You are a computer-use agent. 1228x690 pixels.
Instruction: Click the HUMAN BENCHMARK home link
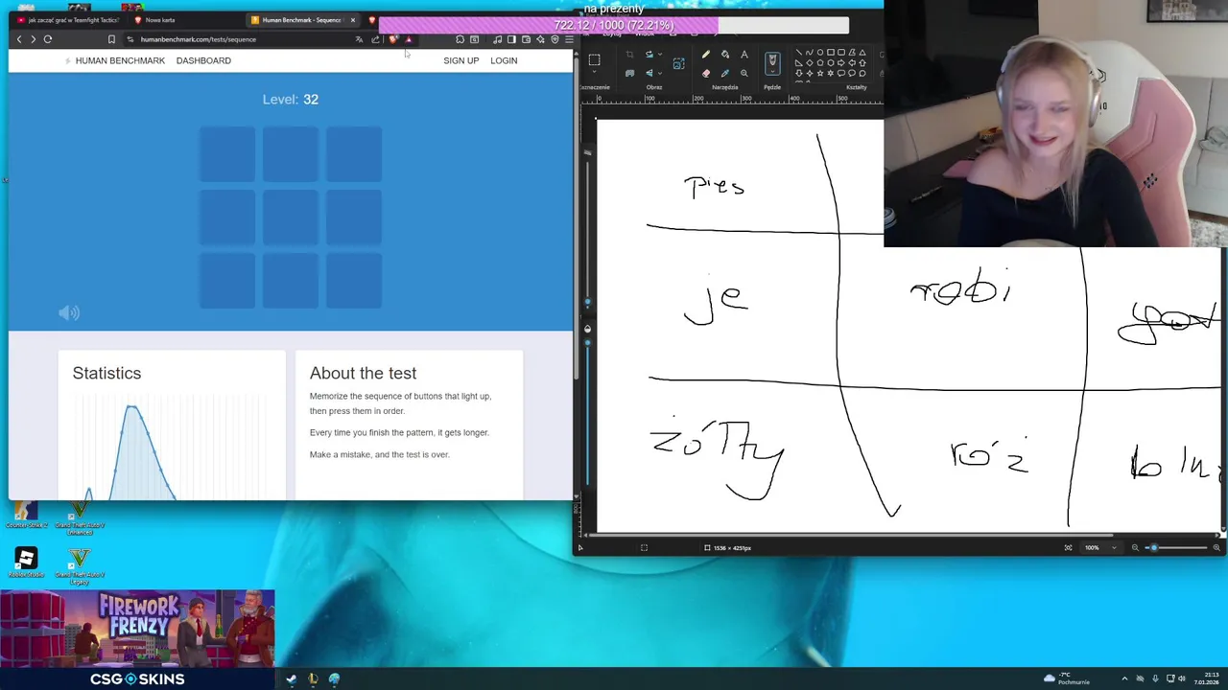(114, 60)
